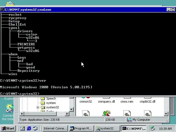Open Outlook Express quick launch icon

point(35,128)
